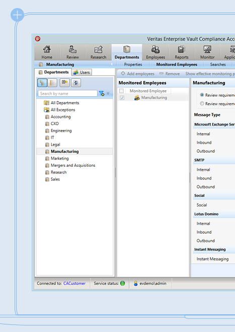
Task: Click the All Departments folder icon
Action: pyautogui.click(x=46, y=103)
